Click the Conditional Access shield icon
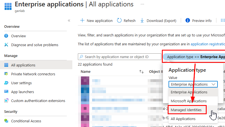 [x=6, y=121]
